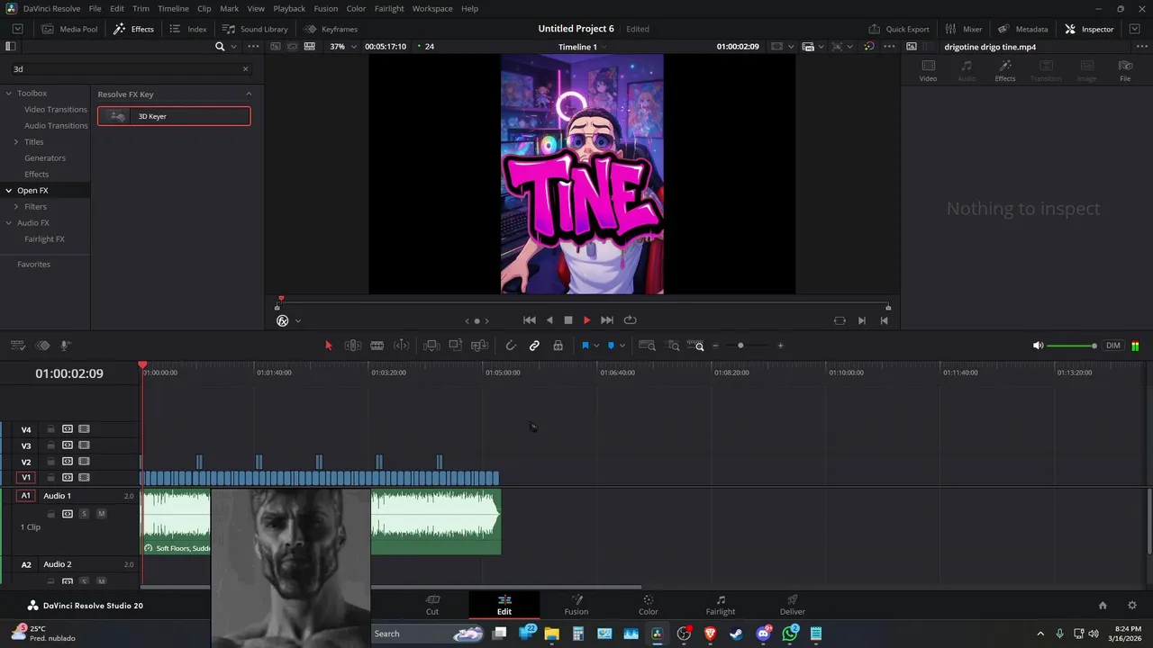This screenshot has height=648, width=1153.
Task: Open the Workspace menu
Action: tap(432, 8)
